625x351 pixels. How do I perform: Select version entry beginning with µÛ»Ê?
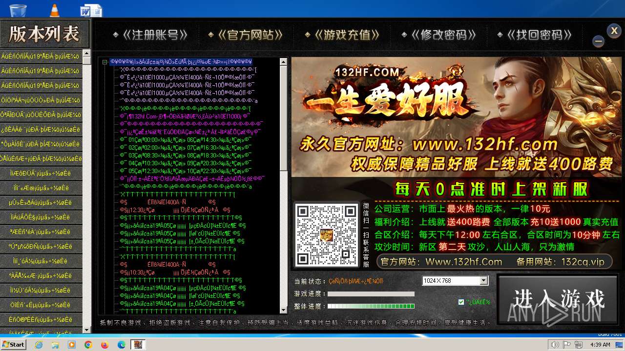[x=41, y=202]
